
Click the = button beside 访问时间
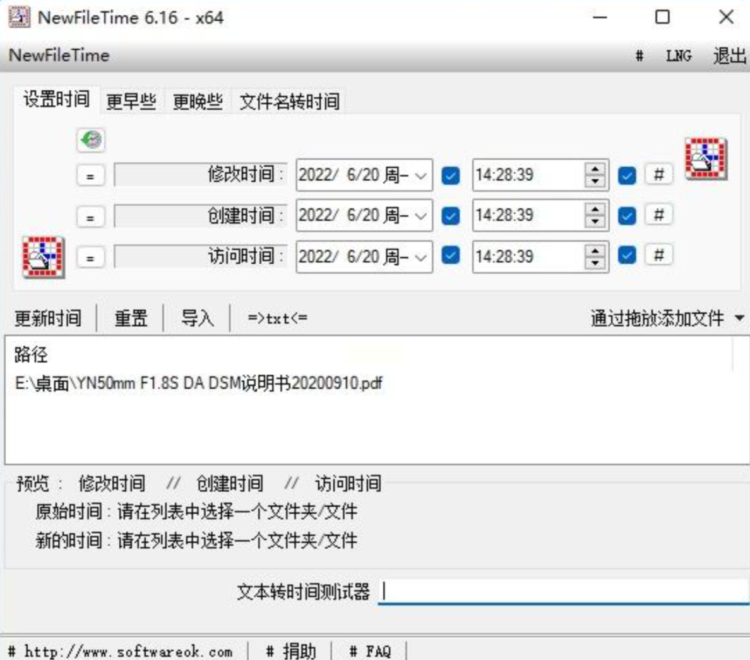point(90,257)
